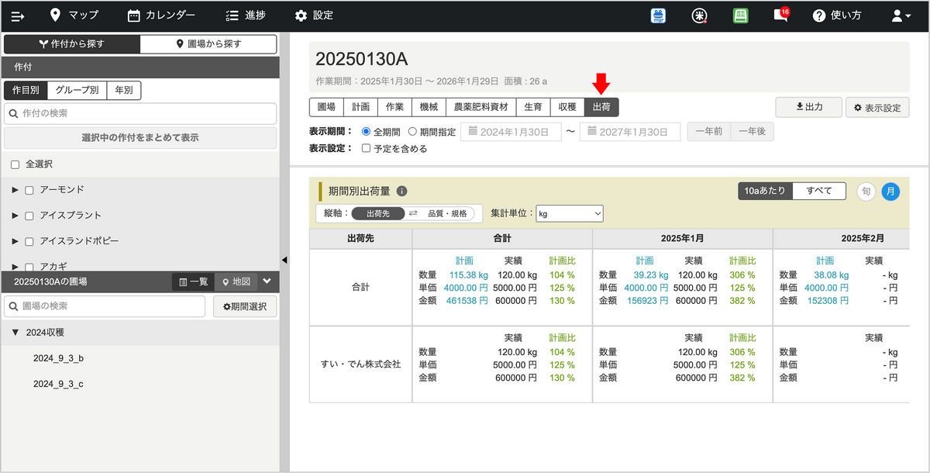
Task: Open the 集計単位 kg dropdown
Action: point(570,213)
